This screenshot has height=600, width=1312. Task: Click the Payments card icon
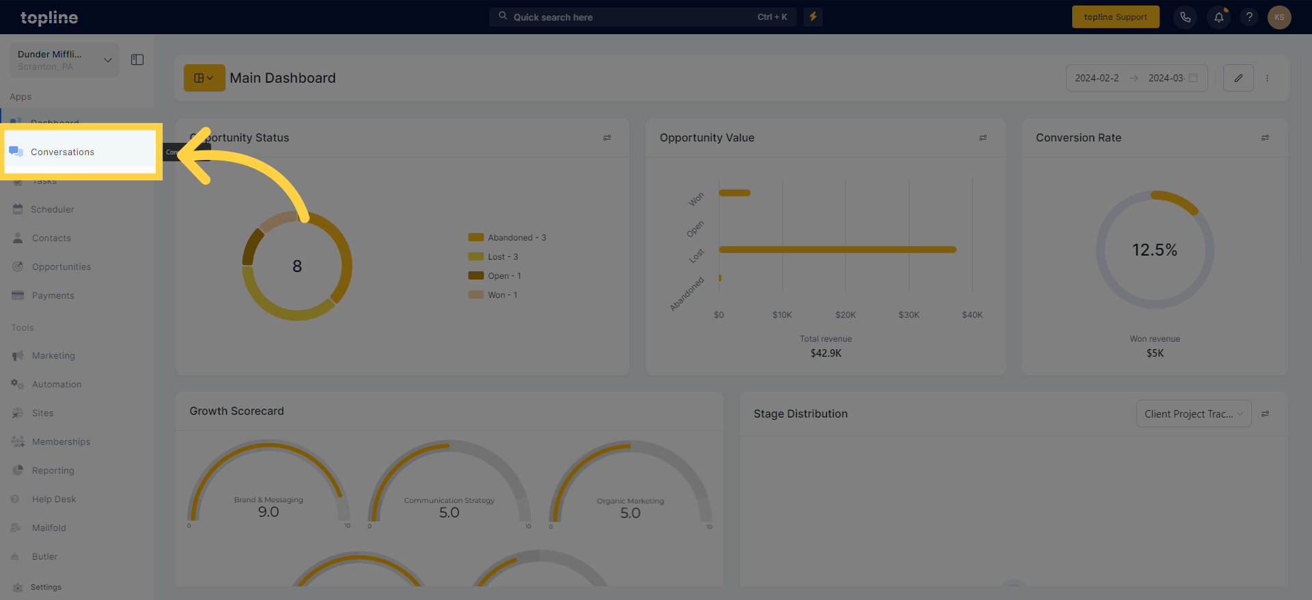pos(18,295)
